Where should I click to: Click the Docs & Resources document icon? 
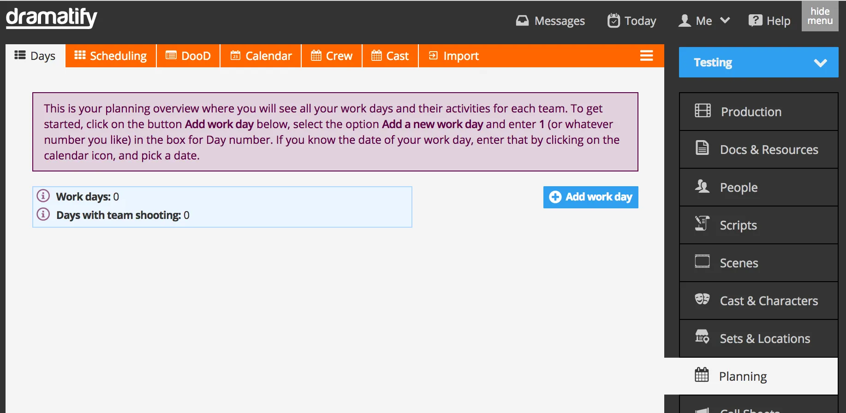[x=702, y=148]
